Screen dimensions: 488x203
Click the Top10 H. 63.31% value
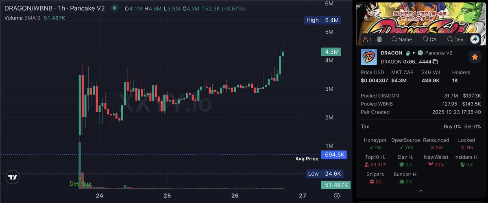(x=378, y=165)
